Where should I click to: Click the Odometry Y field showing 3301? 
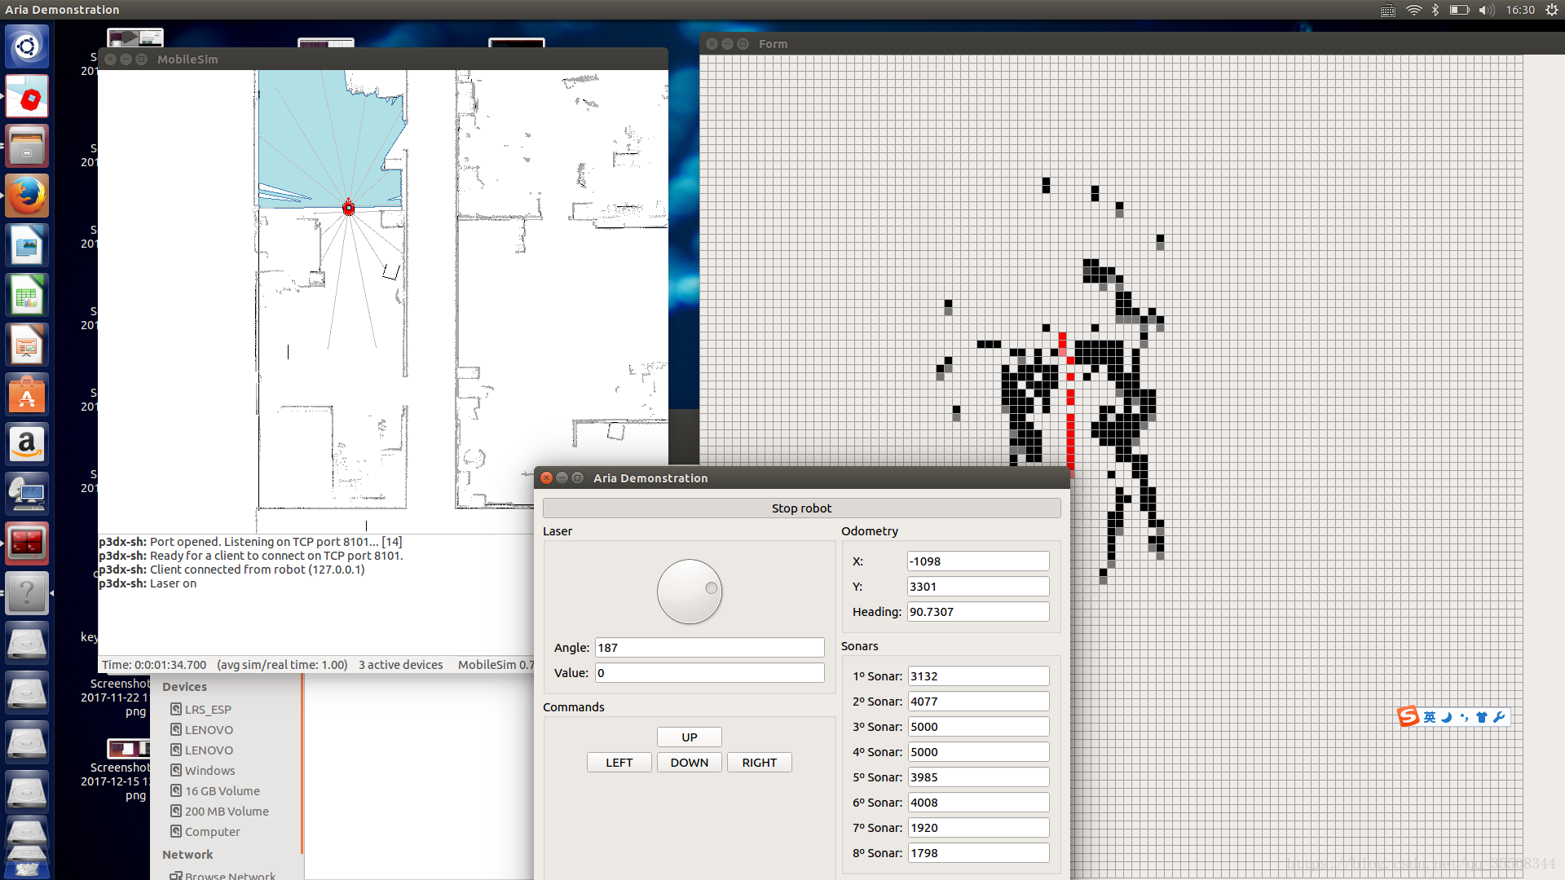pyautogui.click(x=978, y=586)
